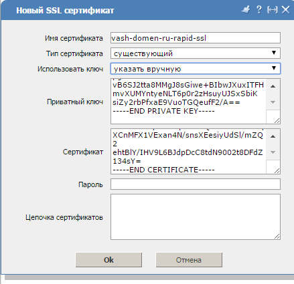This screenshot has height=284, width=294.
Task: Click the Ok button
Action: (108, 260)
